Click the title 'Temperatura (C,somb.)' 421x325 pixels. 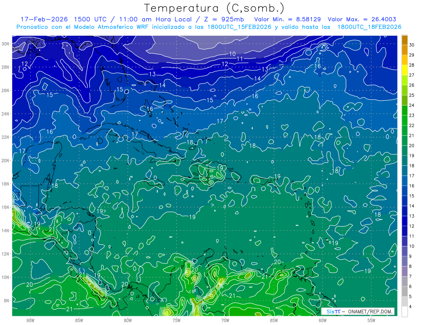coord(214,8)
